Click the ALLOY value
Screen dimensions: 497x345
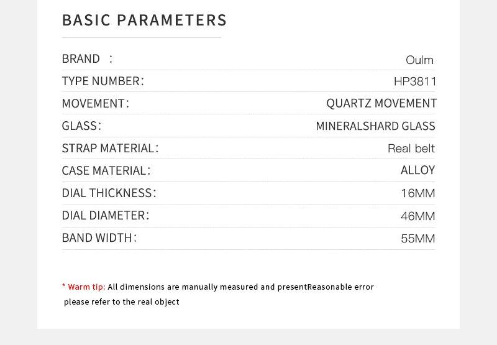(417, 170)
